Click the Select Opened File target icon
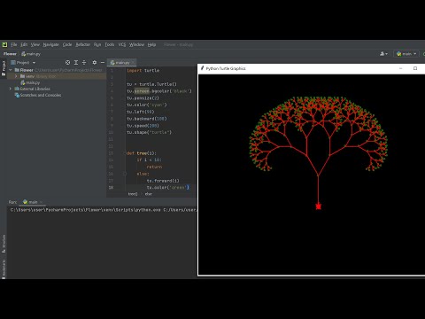 67,63
